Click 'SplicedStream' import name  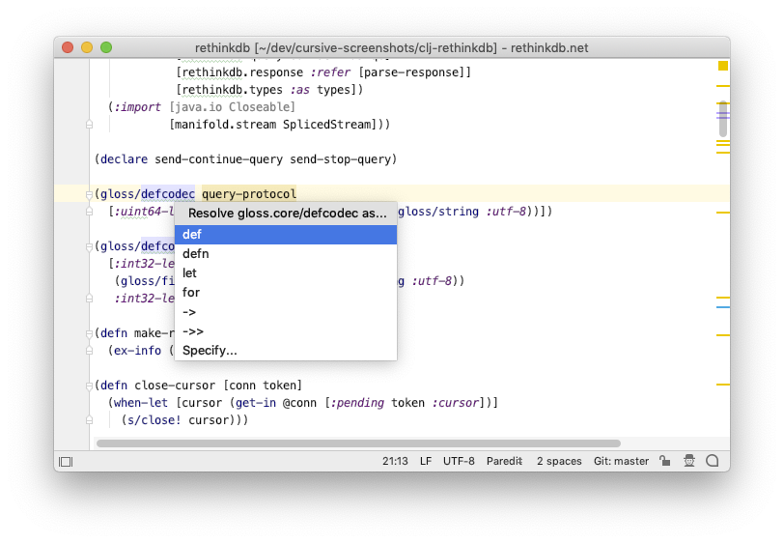[x=327, y=125]
